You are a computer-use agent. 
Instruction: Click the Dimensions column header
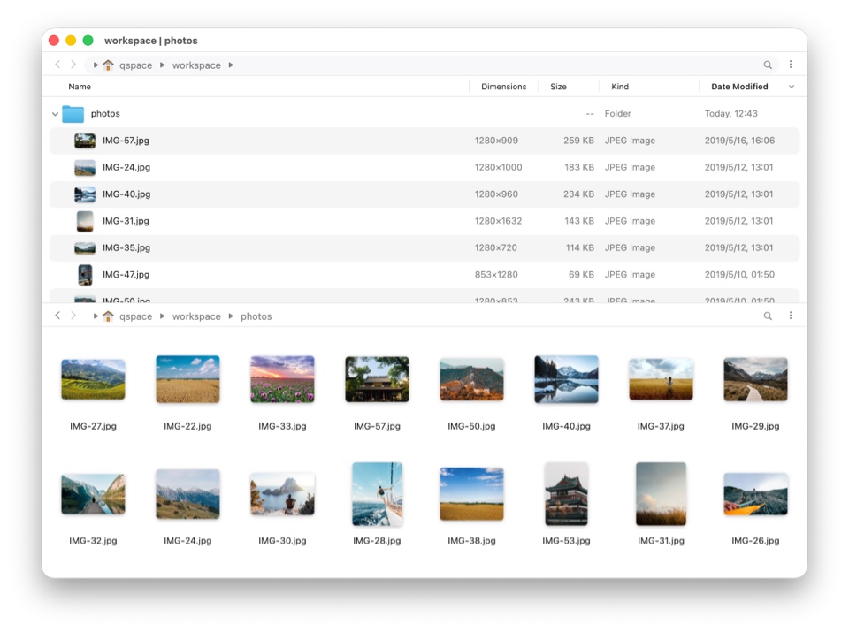tap(503, 87)
